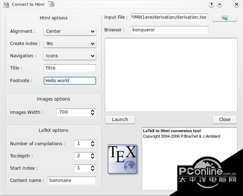
Task: Open the input file browse folder icon
Action: click(x=225, y=18)
